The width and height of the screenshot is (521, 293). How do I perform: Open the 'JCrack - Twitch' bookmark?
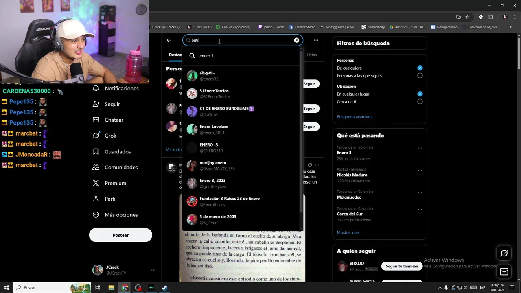tap(271, 27)
